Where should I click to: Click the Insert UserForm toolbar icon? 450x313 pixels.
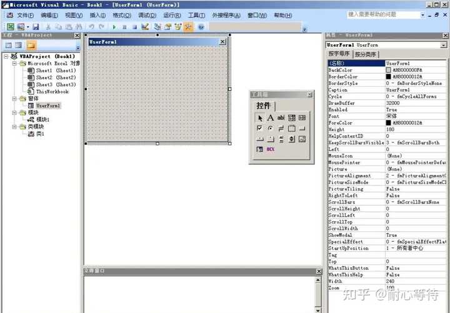pyautogui.click(x=21, y=27)
